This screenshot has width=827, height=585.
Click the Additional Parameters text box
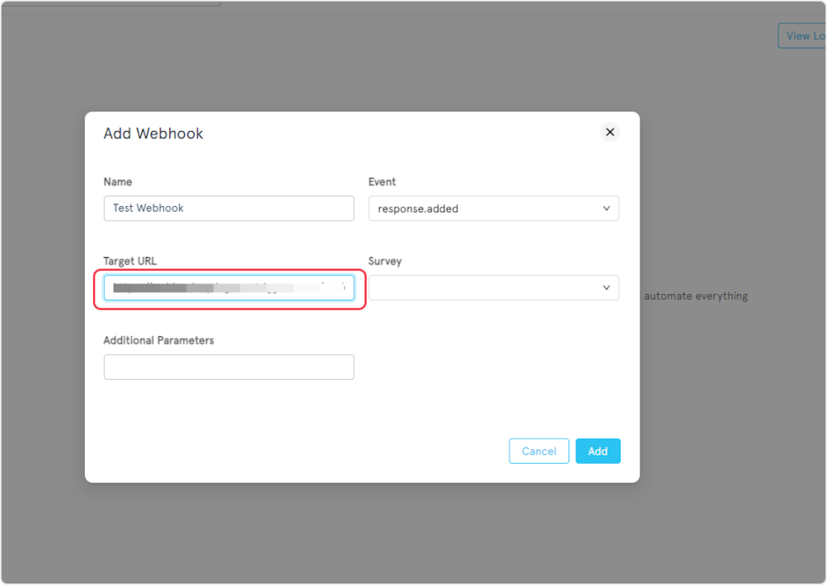tap(229, 367)
